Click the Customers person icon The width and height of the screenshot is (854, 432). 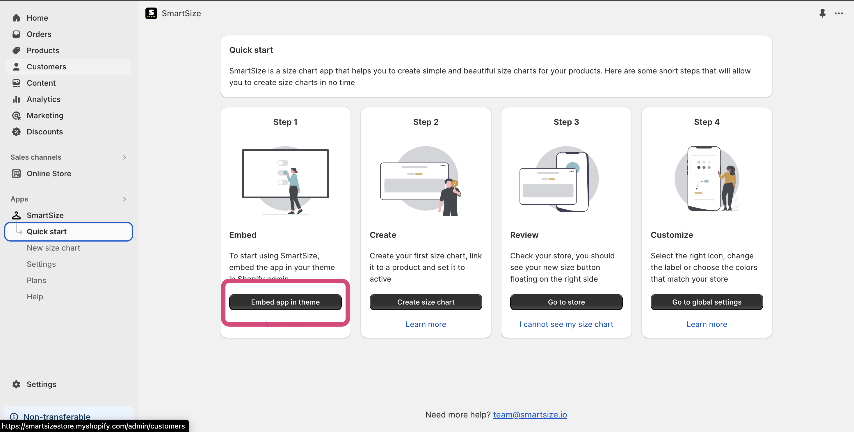click(x=16, y=66)
